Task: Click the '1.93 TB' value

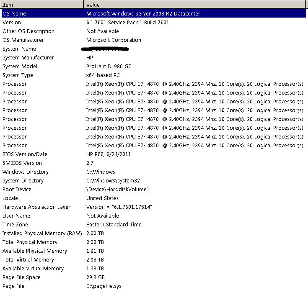Action: (95, 269)
